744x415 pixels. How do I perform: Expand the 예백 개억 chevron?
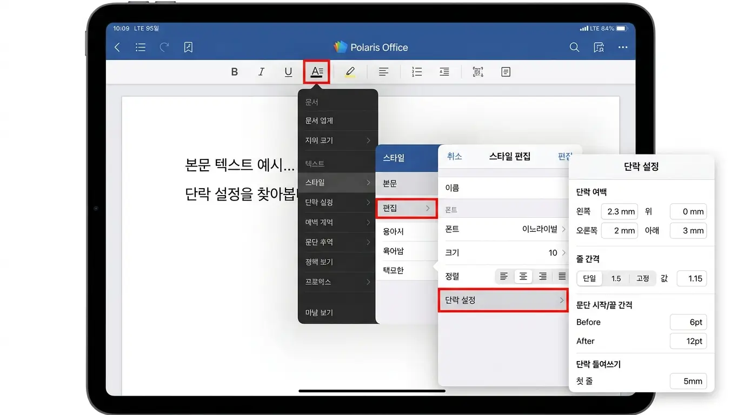point(368,222)
